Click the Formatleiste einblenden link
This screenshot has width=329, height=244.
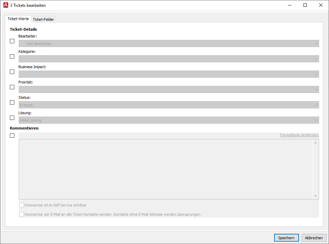coord(299,135)
